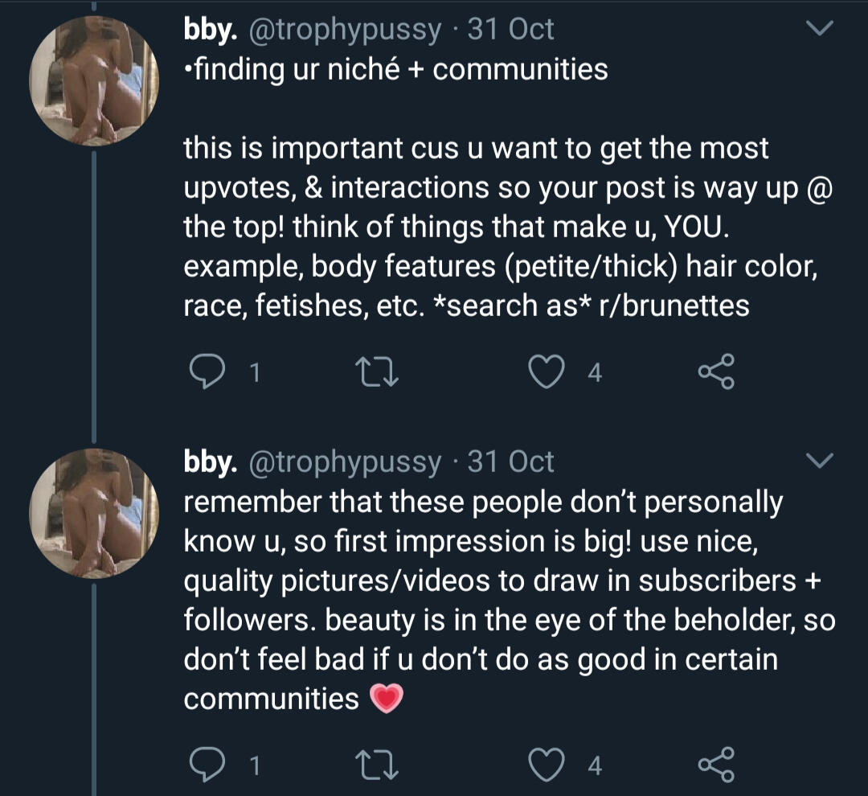868x796 pixels.
Task: Open the "31 Oct" timestamp on the bottom tweet
Action: pos(510,462)
